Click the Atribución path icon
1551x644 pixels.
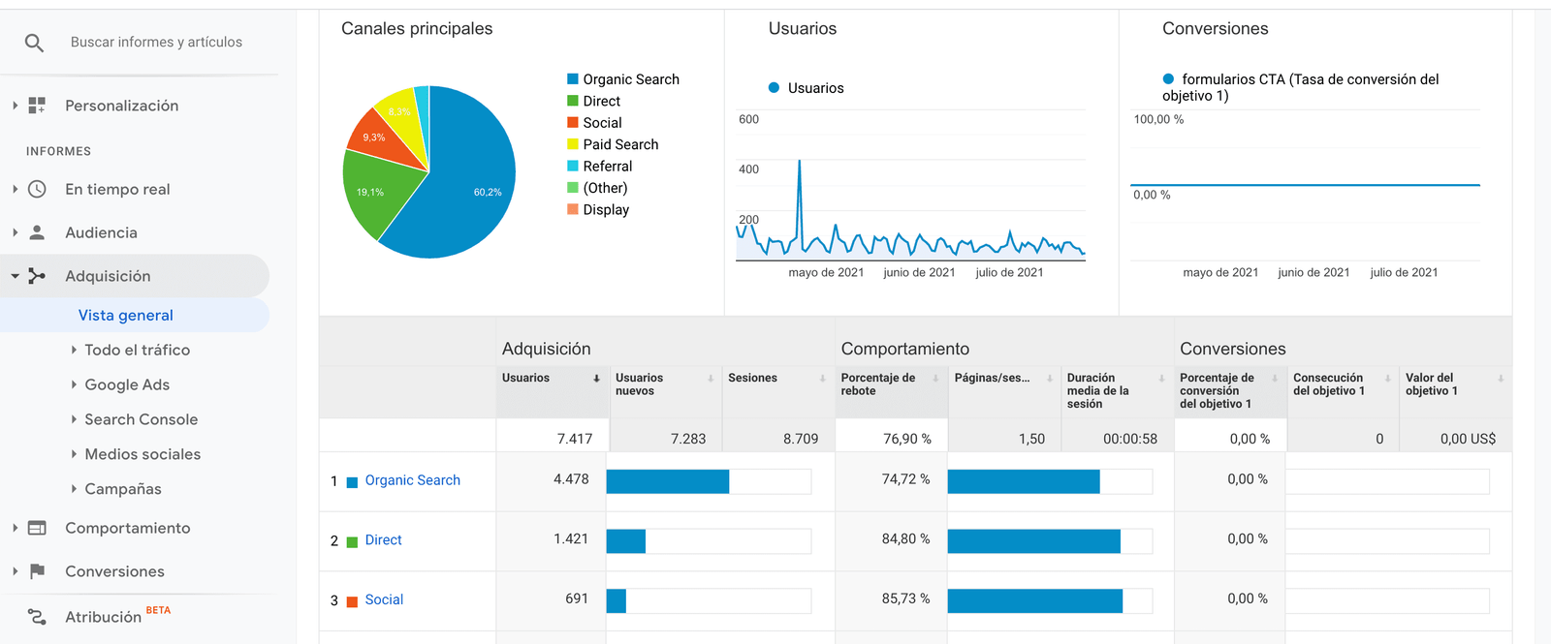point(37,617)
